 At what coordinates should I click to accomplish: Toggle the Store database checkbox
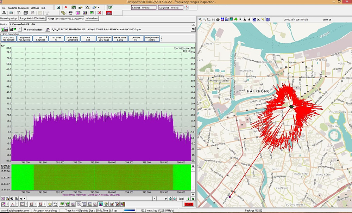coord(25,30)
